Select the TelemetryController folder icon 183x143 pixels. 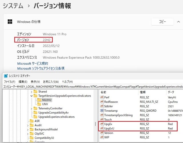pos(35,108)
